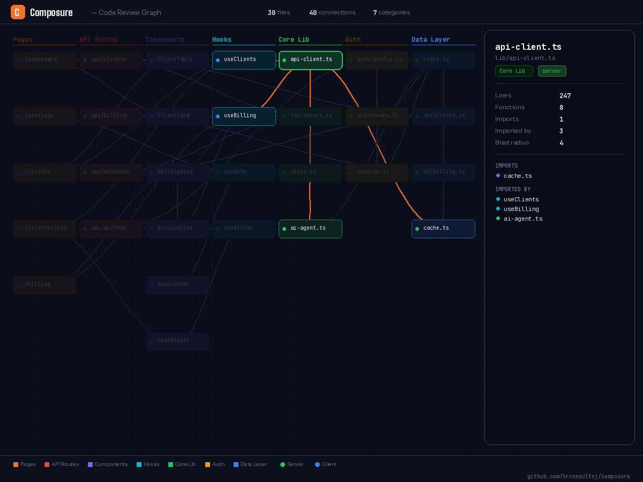Click the green dot on api-client.ts node

(x=285, y=59)
